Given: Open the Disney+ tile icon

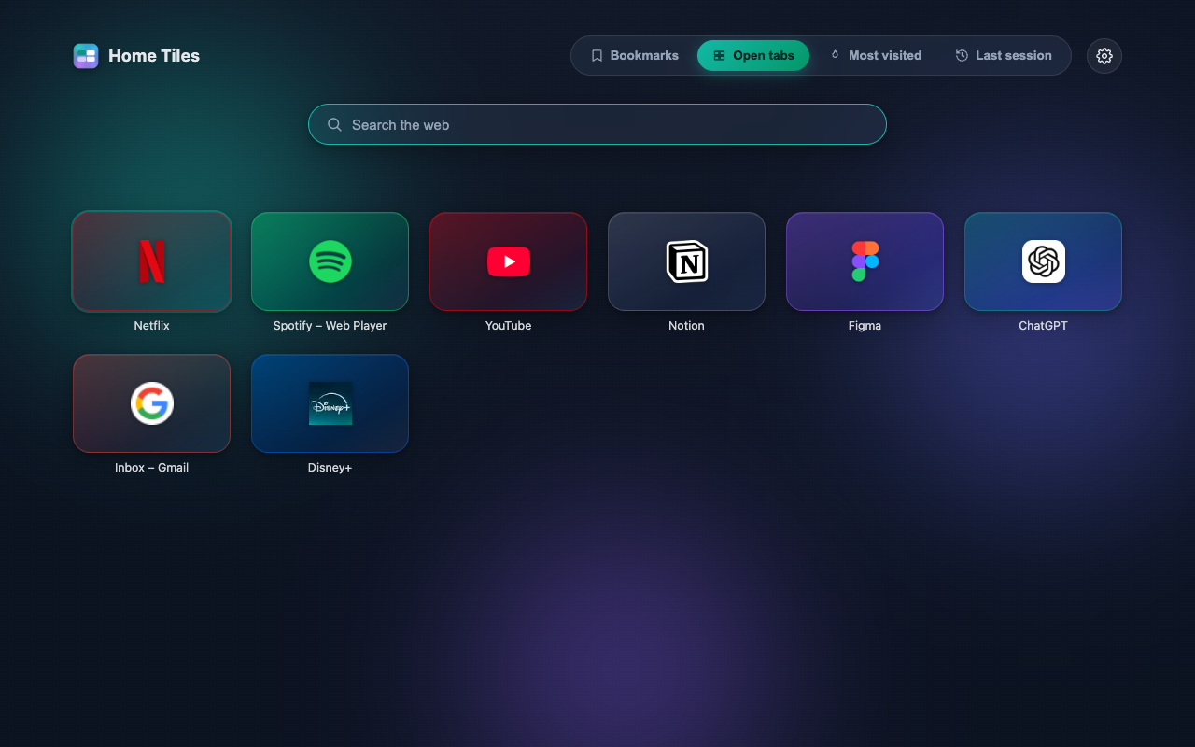Looking at the screenshot, I should pos(330,403).
